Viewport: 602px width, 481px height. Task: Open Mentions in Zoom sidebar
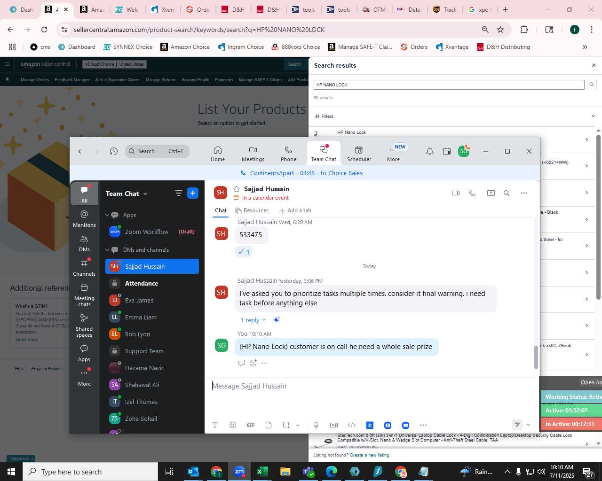tap(84, 219)
